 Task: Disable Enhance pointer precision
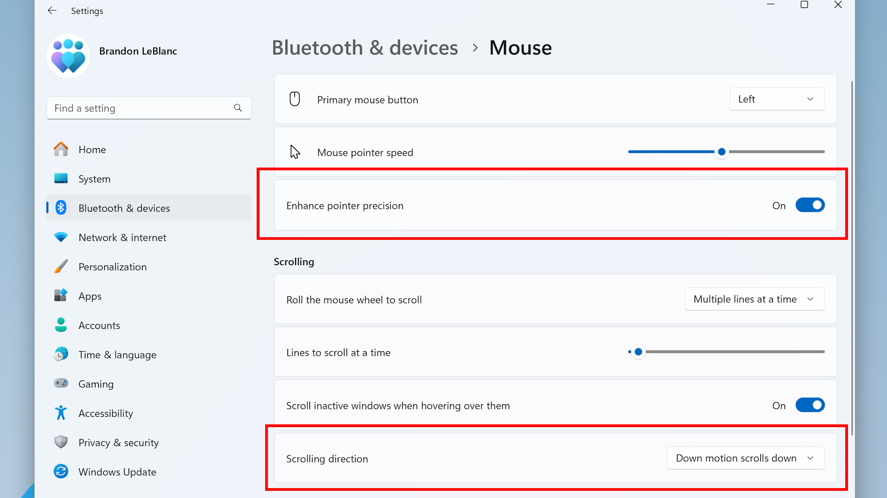pyautogui.click(x=810, y=205)
